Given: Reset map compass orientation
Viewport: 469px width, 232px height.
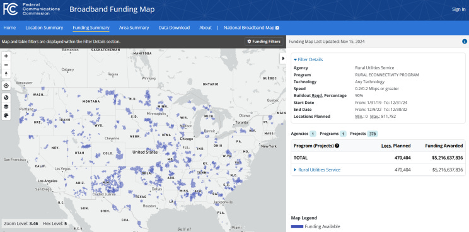Looking at the screenshot, I should 6,74.
